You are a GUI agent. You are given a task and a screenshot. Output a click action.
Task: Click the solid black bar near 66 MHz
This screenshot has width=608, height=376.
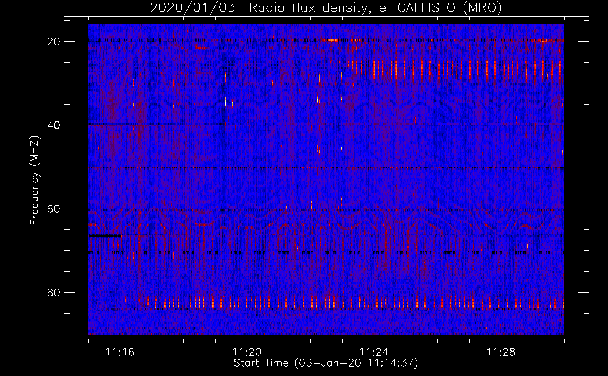(x=105, y=236)
